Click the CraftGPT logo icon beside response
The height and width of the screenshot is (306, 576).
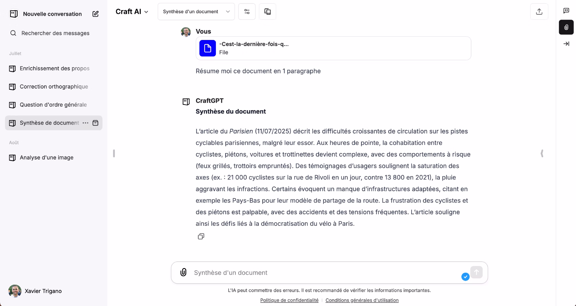click(x=186, y=102)
